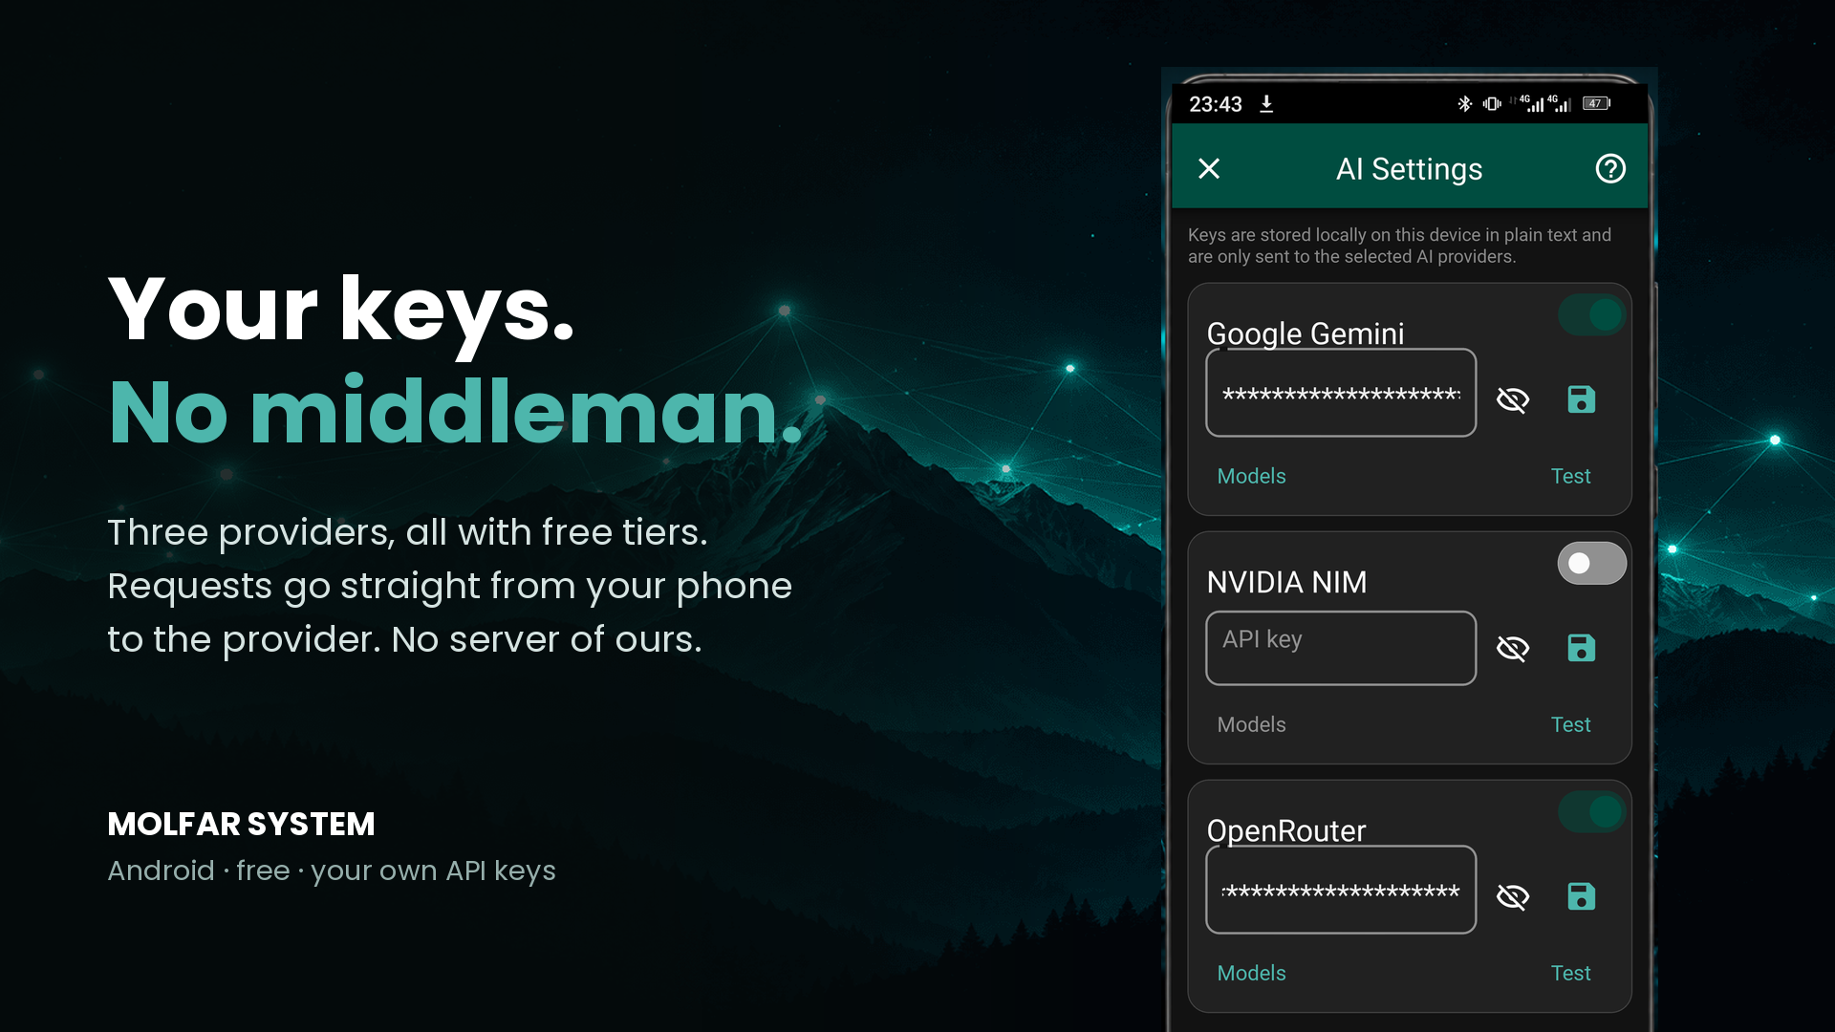
Task: Click the OpenRouter provider name
Action: click(1286, 830)
